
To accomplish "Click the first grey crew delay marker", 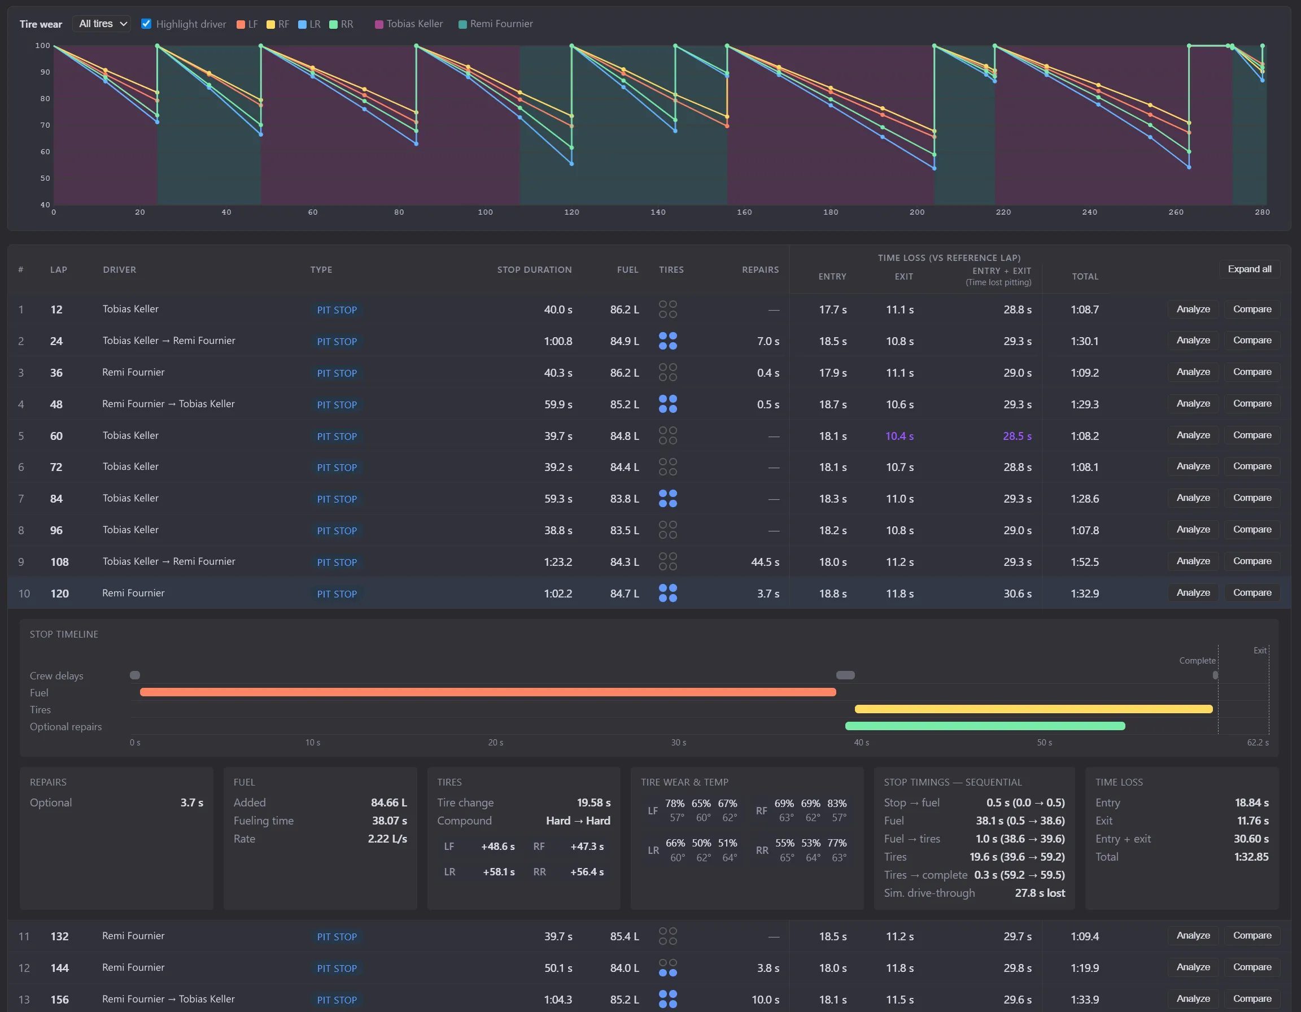I will coord(135,675).
